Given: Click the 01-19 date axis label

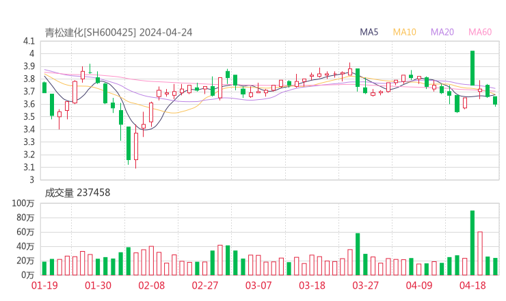Looking at the screenshot, I should point(44,285).
